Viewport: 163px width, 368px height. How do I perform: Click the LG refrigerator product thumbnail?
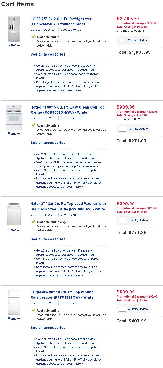coord(14,29)
